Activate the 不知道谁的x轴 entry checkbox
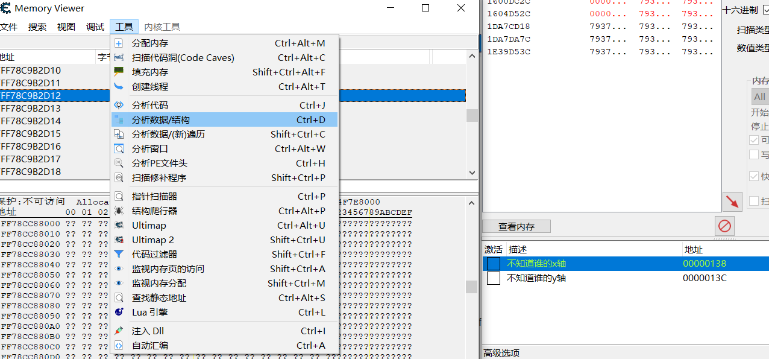Viewport: 769px width, 359px height. [x=494, y=264]
